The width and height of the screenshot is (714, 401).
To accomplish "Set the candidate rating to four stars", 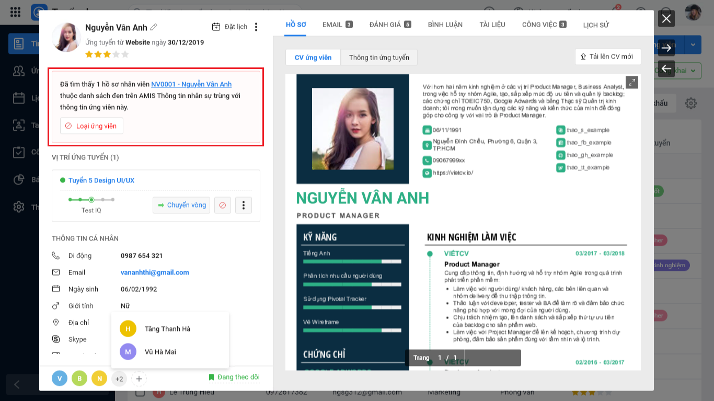I will (116, 54).
